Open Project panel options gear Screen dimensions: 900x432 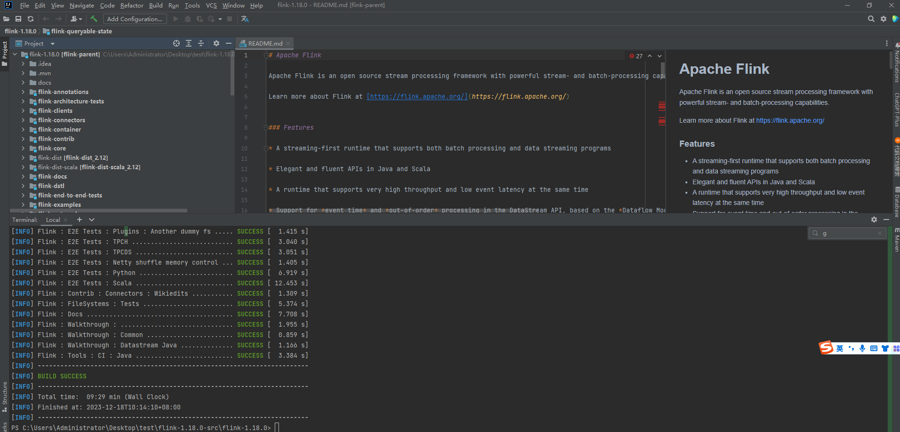point(216,43)
